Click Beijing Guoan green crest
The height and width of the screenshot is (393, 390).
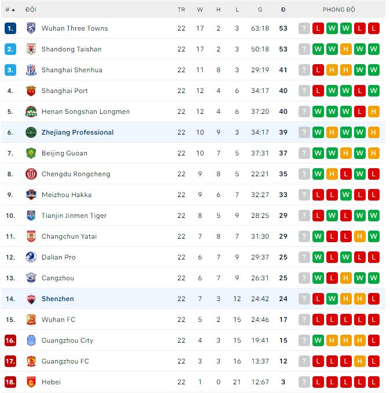coord(31,153)
